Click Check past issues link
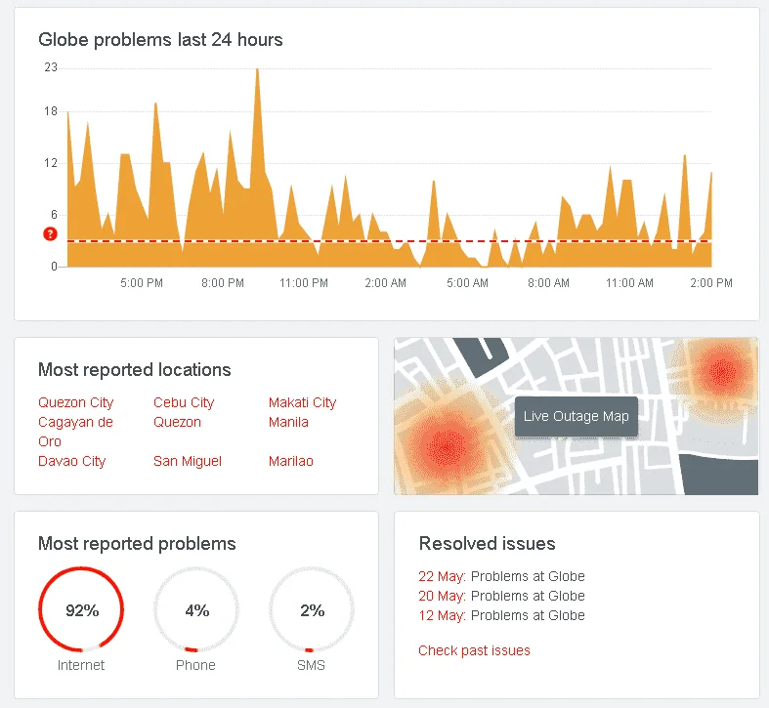 (474, 650)
